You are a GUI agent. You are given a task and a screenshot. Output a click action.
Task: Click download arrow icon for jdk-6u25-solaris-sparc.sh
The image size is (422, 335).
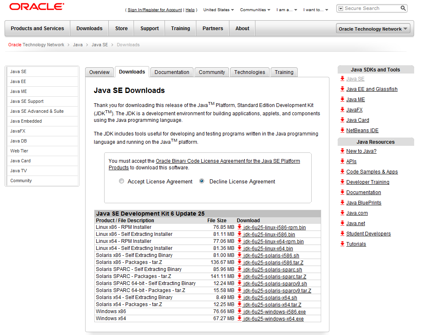click(x=239, y=269)
